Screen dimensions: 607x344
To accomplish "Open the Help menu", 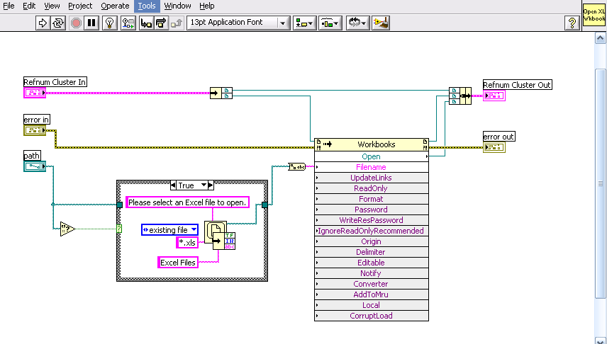I will pos(207,6).
